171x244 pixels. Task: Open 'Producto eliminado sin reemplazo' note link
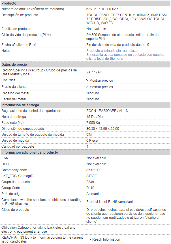112,51
